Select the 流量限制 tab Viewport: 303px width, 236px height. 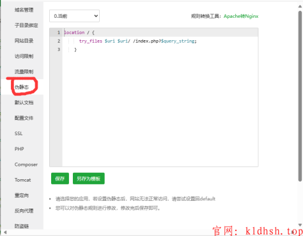(24, 71)
